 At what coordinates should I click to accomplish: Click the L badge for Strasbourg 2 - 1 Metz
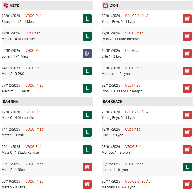[87, 19]
